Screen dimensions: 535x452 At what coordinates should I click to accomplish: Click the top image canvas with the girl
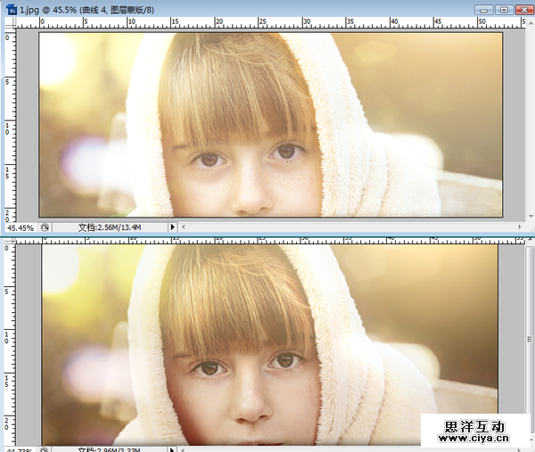(270, 125)
